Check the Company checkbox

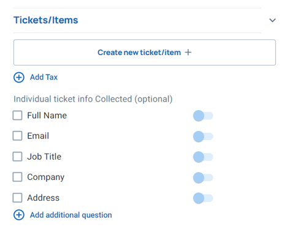click(x=17, y=177)
